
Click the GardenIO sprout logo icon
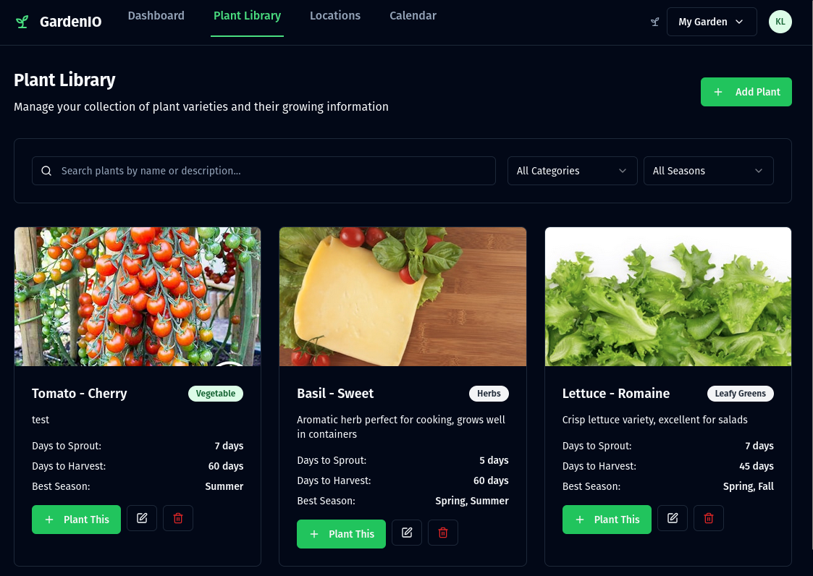(22, 22)
